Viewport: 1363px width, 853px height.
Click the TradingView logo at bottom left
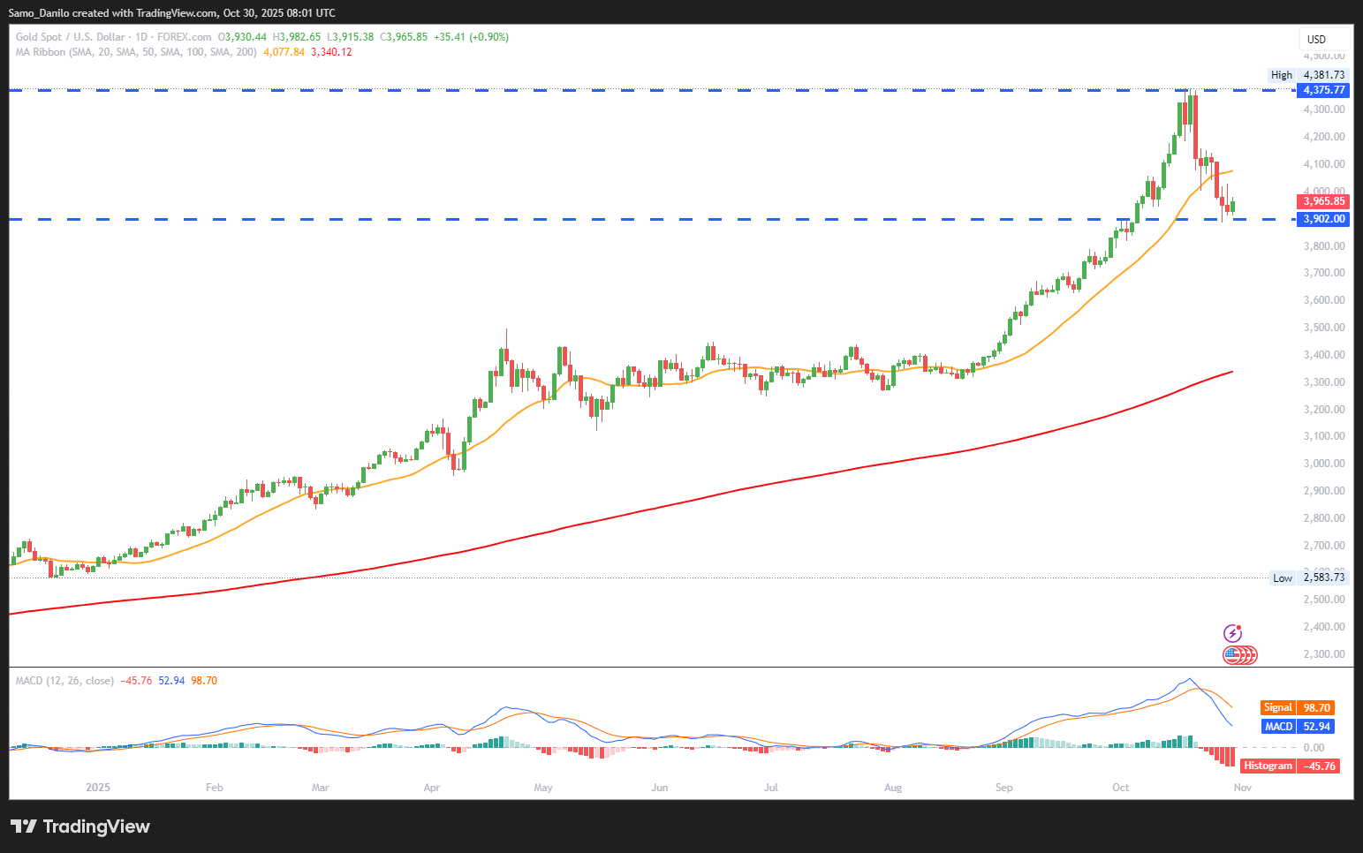(80, 827)
